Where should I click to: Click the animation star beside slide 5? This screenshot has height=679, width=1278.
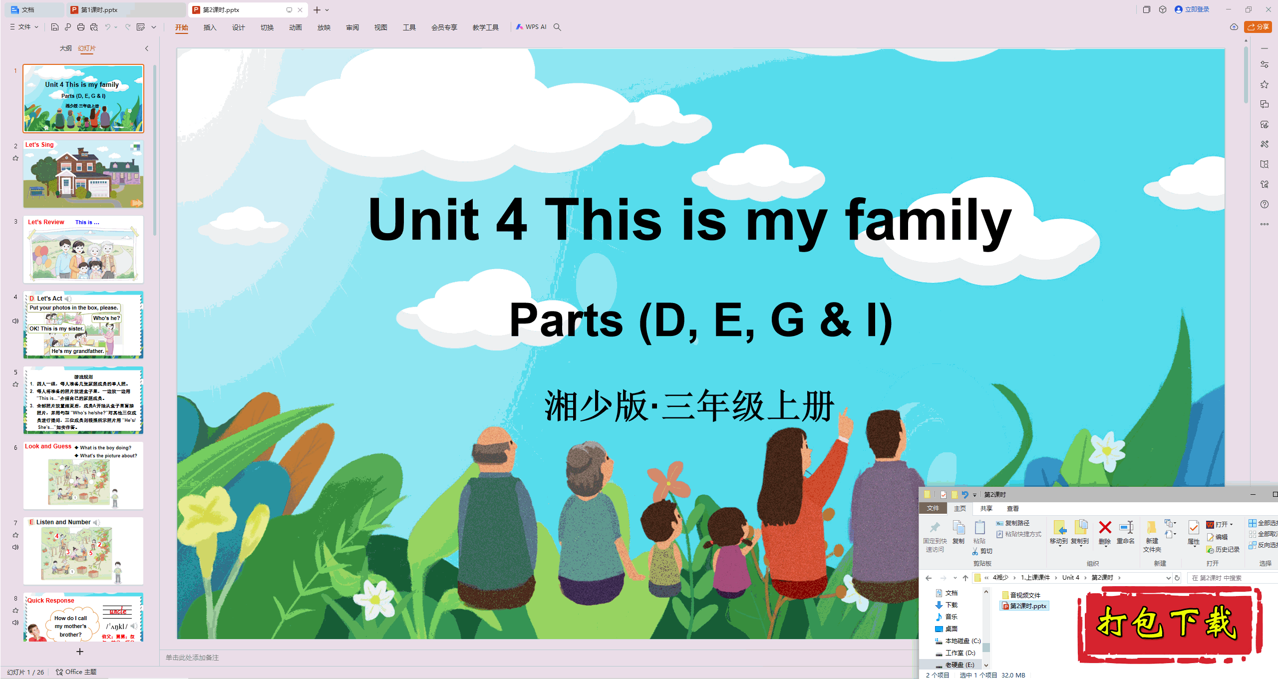coord(15,384)
